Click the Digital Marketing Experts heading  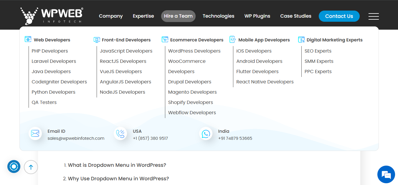point(335,40)
